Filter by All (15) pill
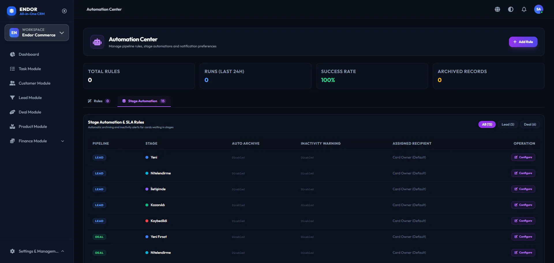This screenshot has height=263, width=554. coord(487,124)
